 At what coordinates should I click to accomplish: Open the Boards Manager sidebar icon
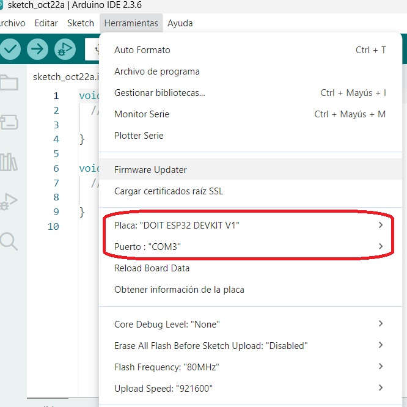[9, 122]
